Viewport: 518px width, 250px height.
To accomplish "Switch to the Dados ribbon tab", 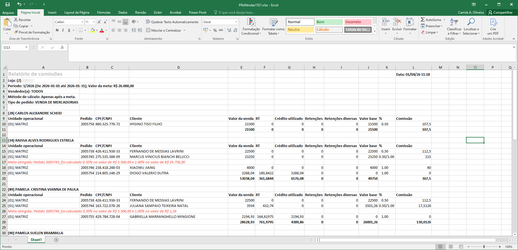I will (x=123, y=13).
